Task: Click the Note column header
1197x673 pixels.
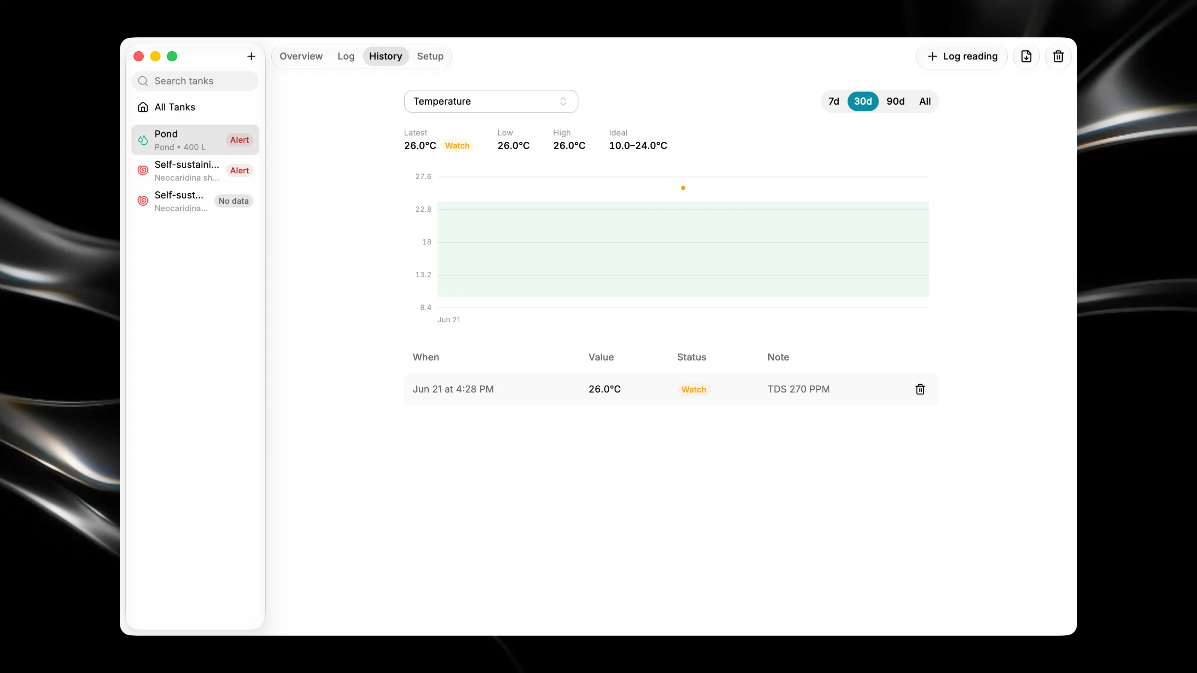Action: pyautogui.click(x=778, y=357)
